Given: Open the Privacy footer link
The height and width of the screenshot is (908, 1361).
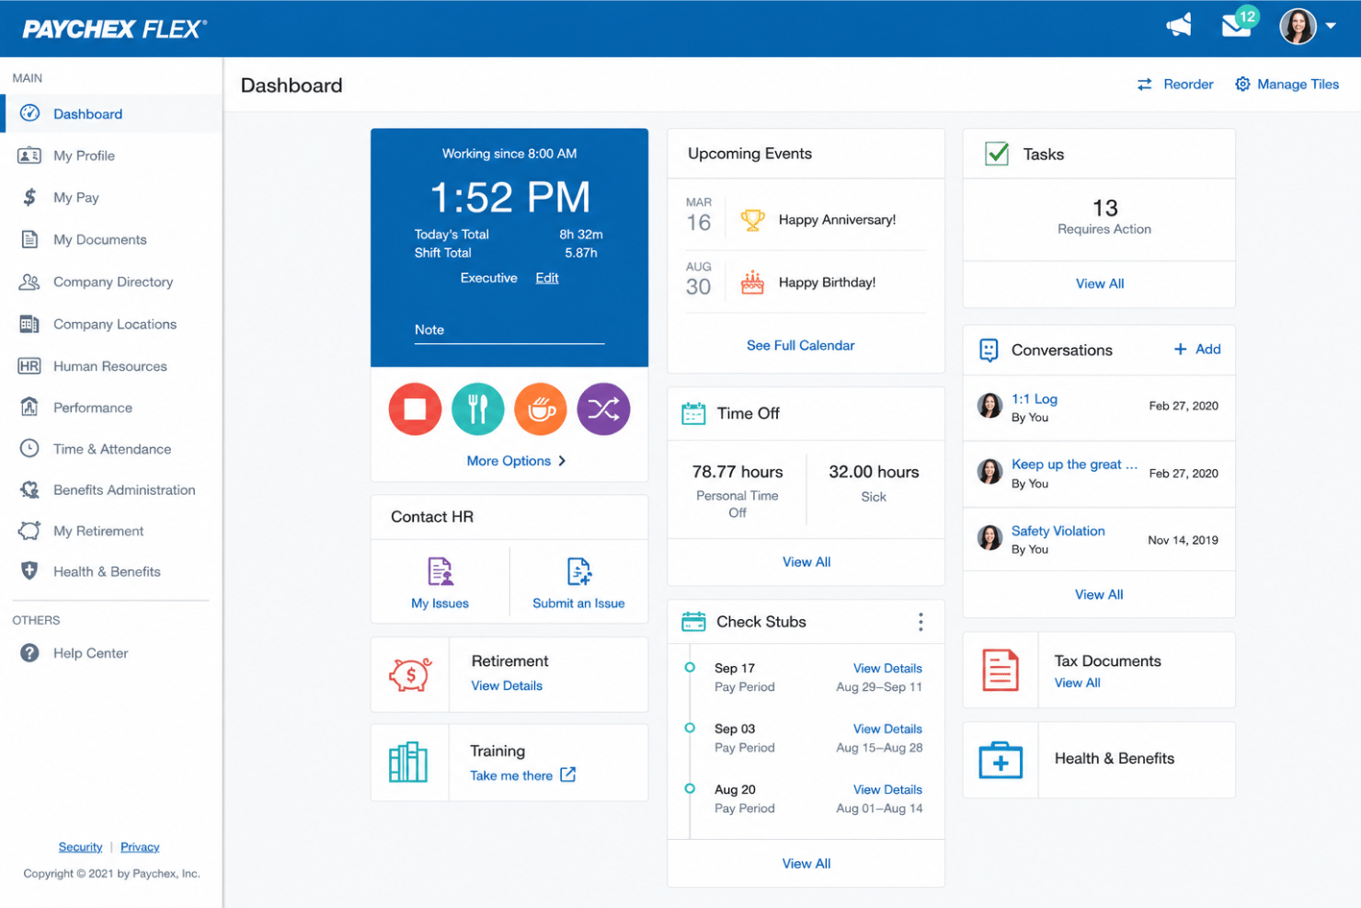Looking at the screenshot, I should pos(140,847).
